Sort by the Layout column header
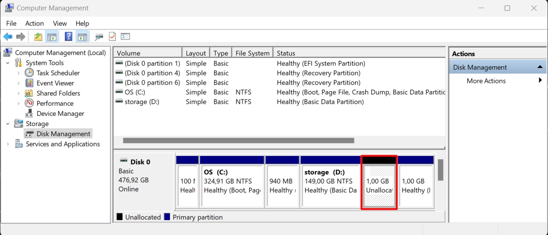This screenshot has width=548, height=235. pyautogui.click(x=196, y=53)
